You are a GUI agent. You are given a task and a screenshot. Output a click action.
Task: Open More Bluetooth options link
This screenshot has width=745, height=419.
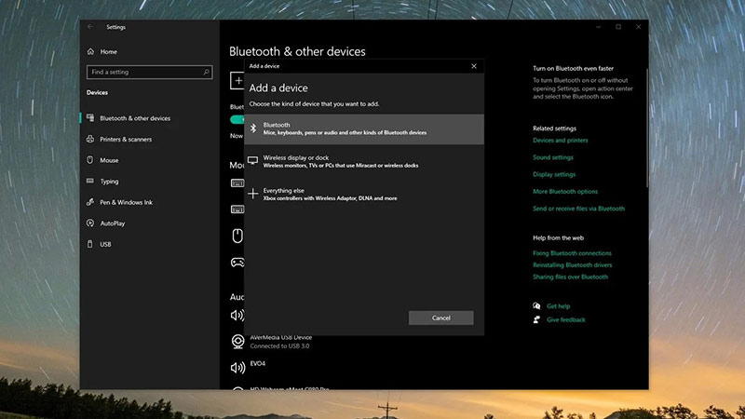565,192
